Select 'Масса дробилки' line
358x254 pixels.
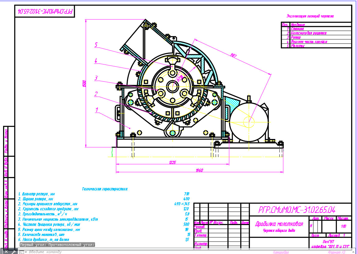pos(44,240)
